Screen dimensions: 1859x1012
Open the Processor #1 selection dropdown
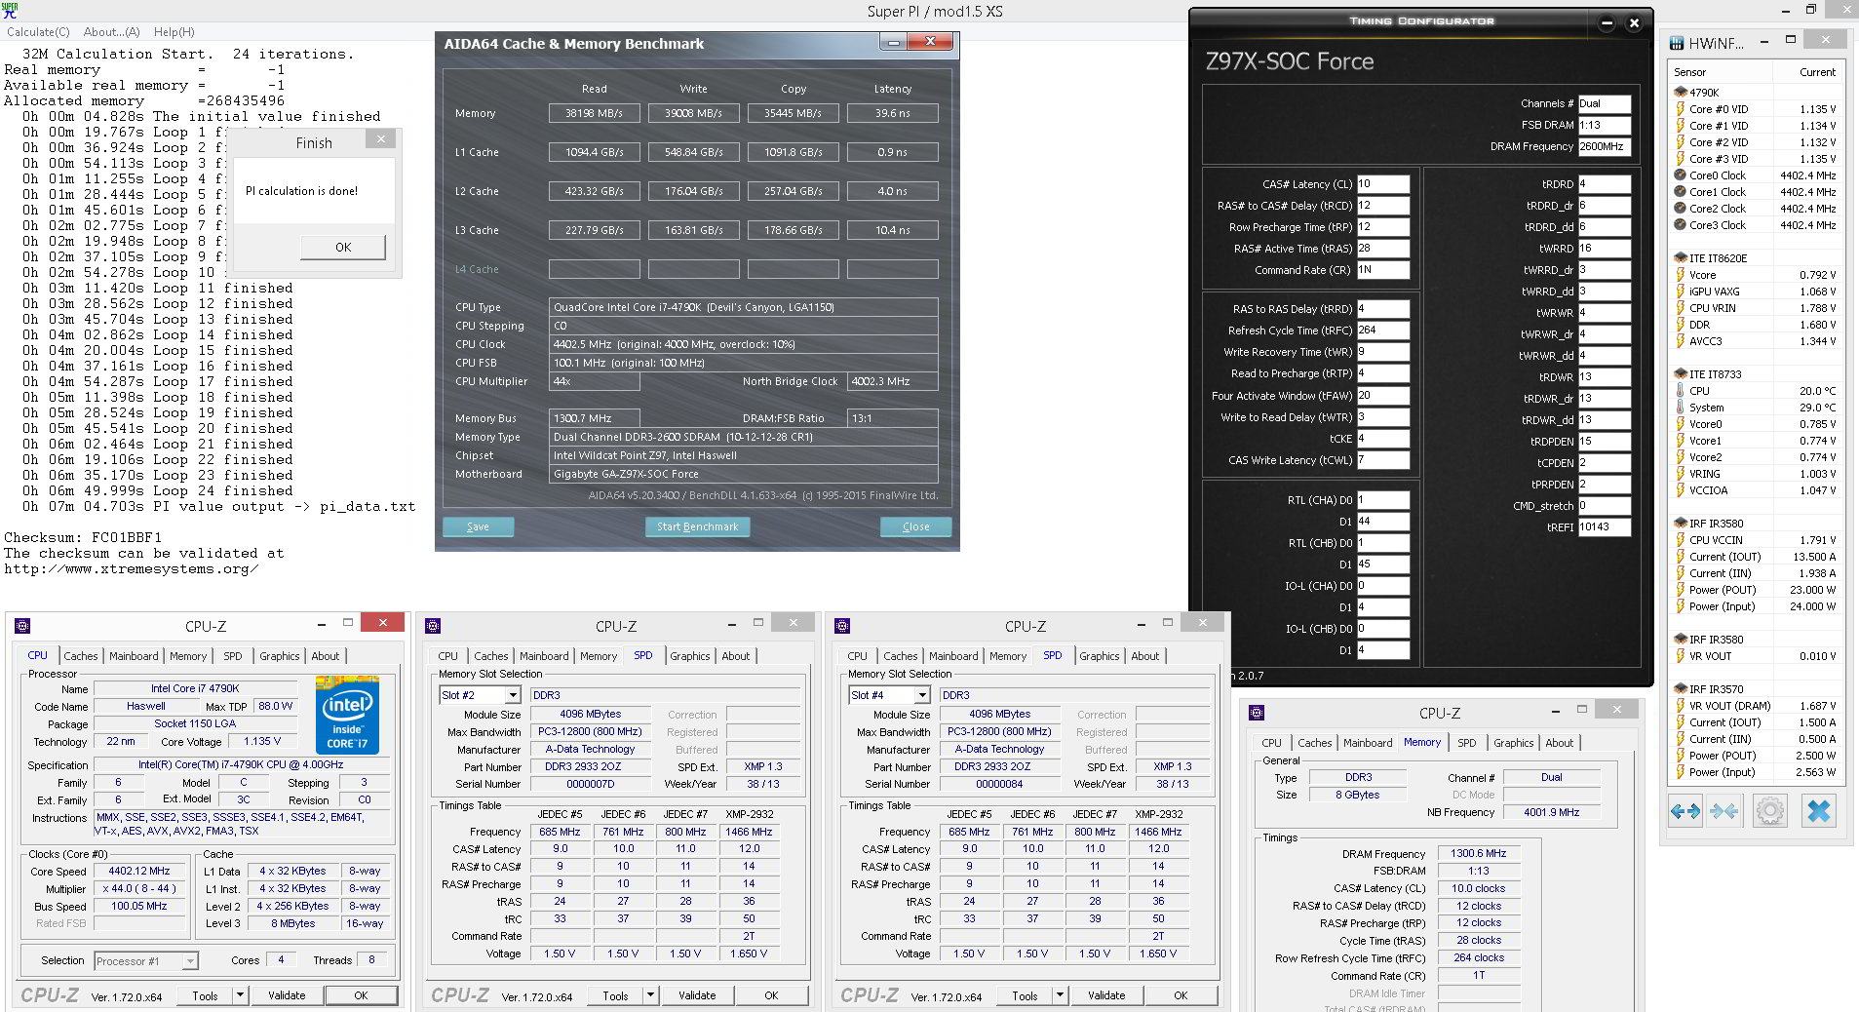190,961
